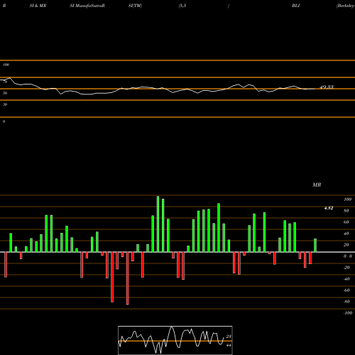Click the 30 level label on RSI axis

[x=5, y=104]
